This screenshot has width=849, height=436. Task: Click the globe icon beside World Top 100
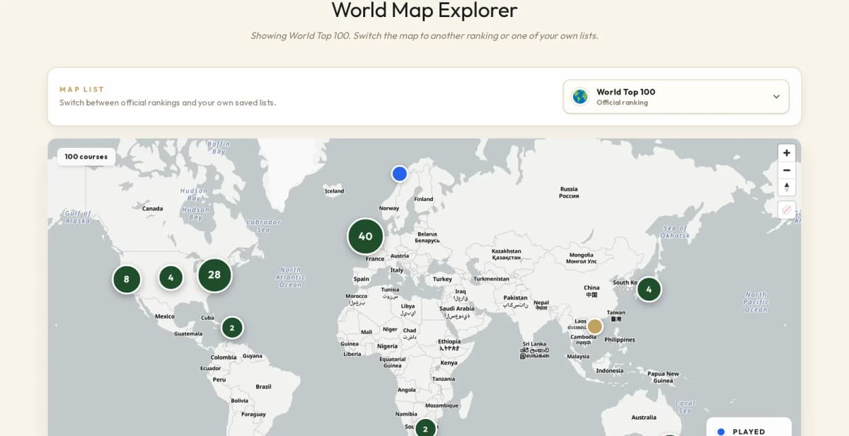click(580, 96)
